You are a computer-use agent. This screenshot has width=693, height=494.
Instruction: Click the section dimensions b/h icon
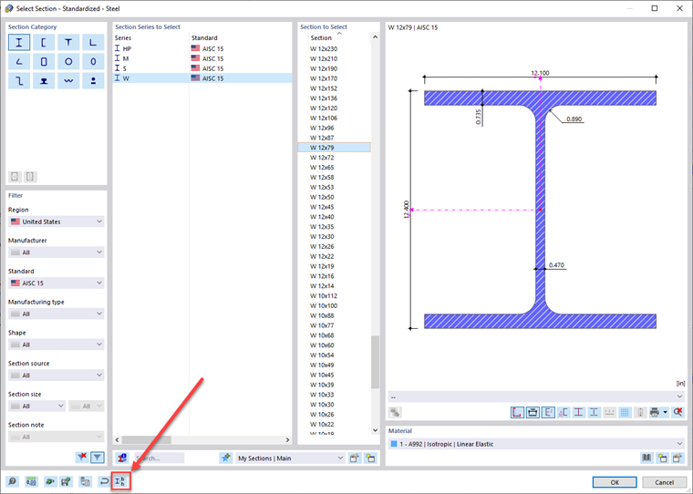click(x=120, y=481)
